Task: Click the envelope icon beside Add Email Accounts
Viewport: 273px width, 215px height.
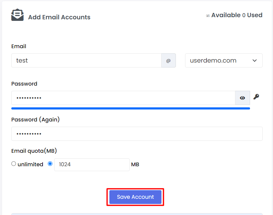Action: [x=17, y=15]
